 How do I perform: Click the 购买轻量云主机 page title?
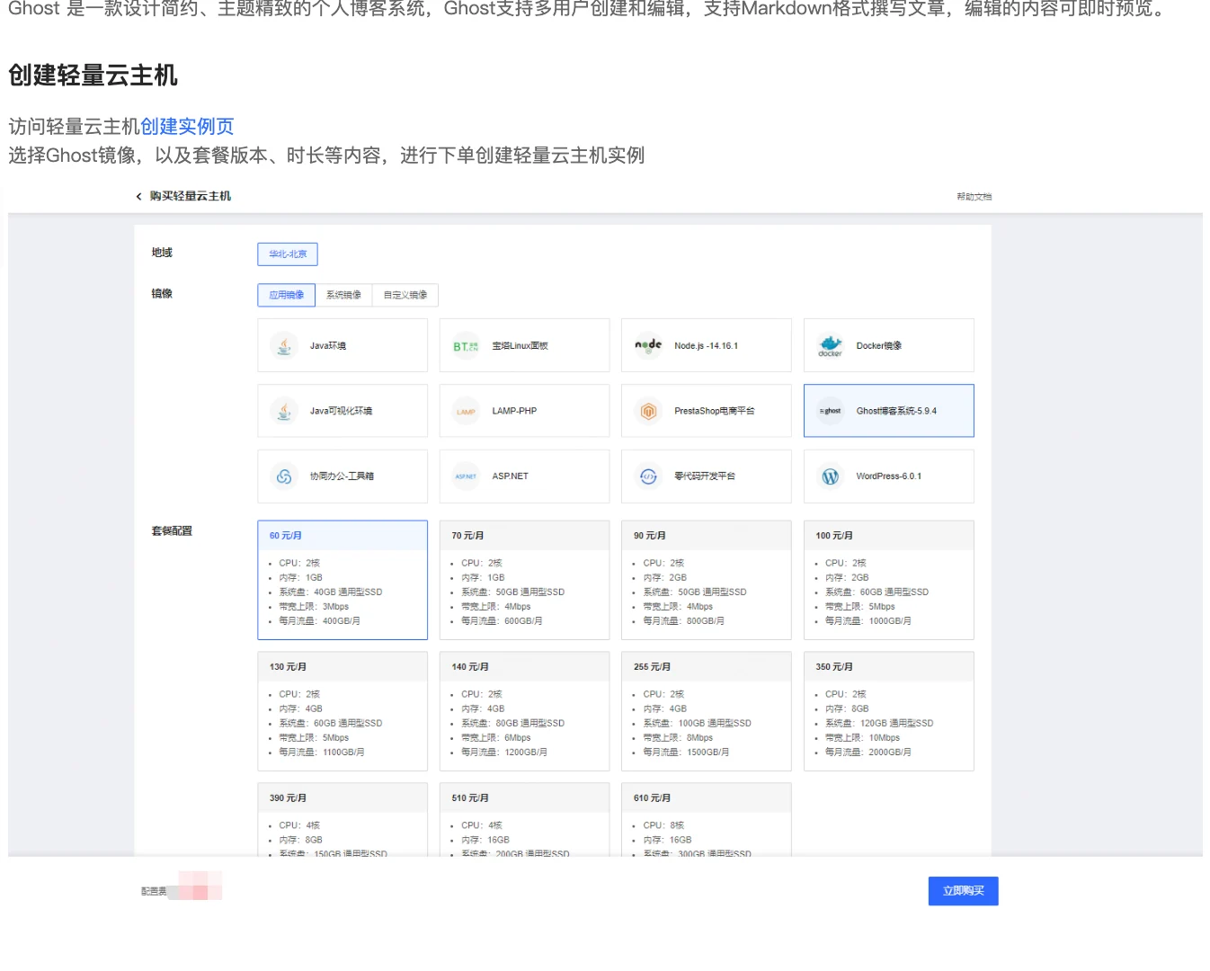(191, 196)
